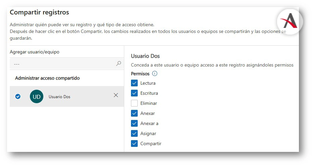Open the Permisos info icon
The height and width of the screenshot is (166, 313).
(155, 74)
